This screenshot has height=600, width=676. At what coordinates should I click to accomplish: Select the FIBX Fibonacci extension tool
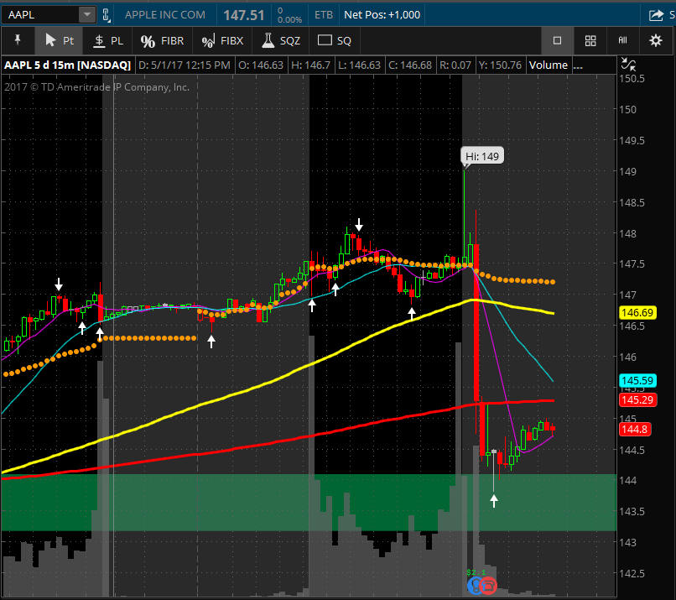point(222,41)
